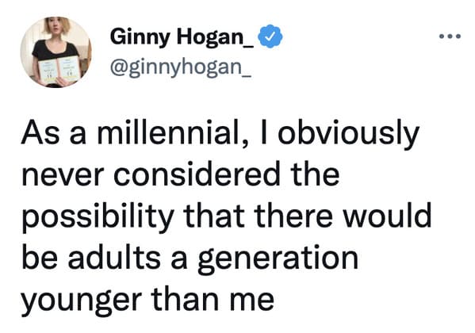Open Ginny Hogan_'s profile picture
Viewport: 475px width, 333px height.
tap(56, 52)
